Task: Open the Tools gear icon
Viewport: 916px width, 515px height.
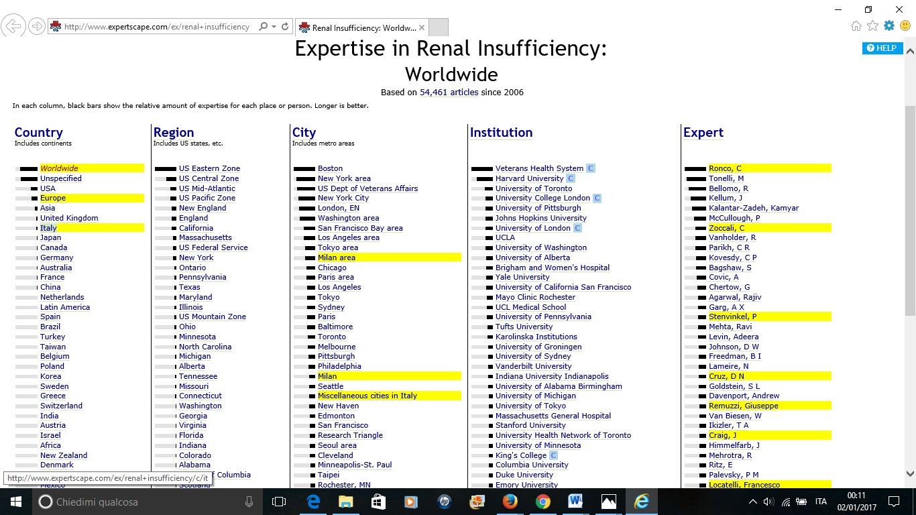Action: tap(889, 26)
